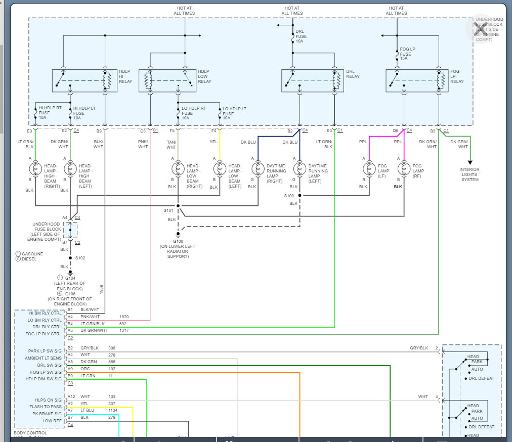
Task: Select the DRL relay box
Action: point(312,81)
